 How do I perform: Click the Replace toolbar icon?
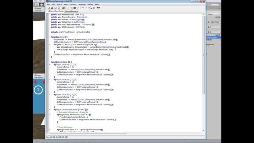click(x=94, y=8)
